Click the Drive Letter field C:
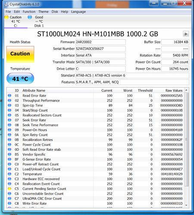This screenshot has height=215, width=194. click(100, 69)
